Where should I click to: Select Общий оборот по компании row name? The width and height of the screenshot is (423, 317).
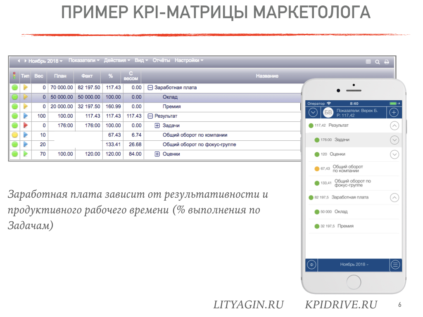coord(195,135)
